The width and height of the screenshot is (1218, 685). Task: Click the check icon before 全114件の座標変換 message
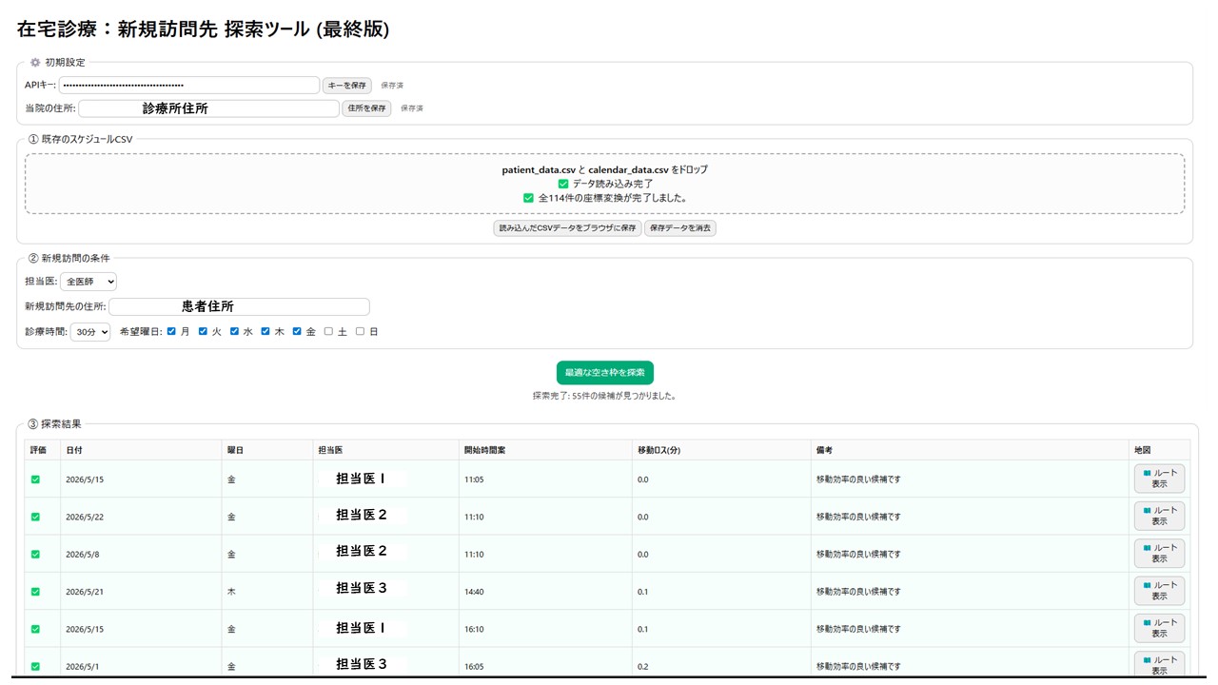(x=529, y=198)
